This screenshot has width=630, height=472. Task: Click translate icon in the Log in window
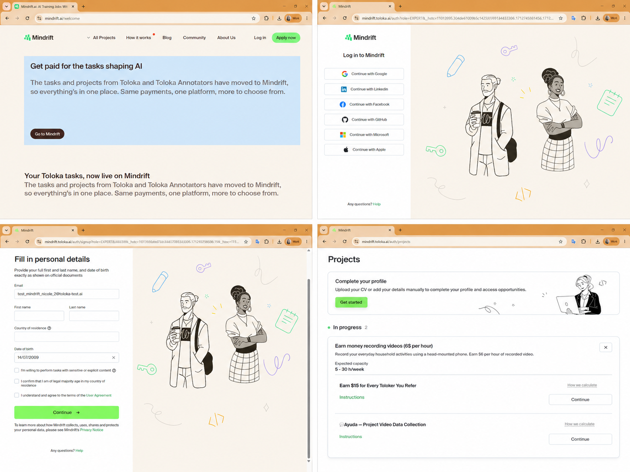click(x=573, y=18)
